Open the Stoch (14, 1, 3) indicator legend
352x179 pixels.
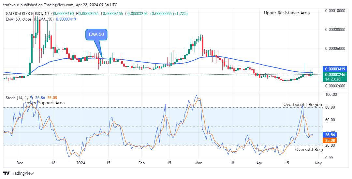pos(19,98)
